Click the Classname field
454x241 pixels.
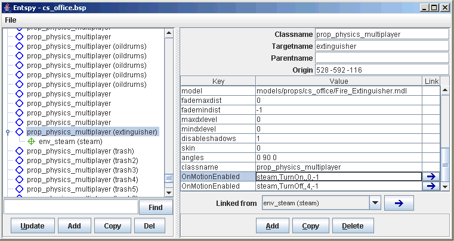(x=382, y=35)
